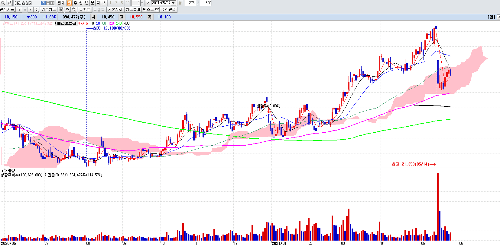The image size is (500, 246).
Task: Click the green MA 240 legend label
Action: pyautogui.click(x=119, y=23)
